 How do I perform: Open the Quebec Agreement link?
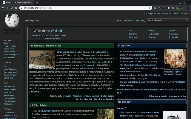pyautogui.click(x=74, y=96)
